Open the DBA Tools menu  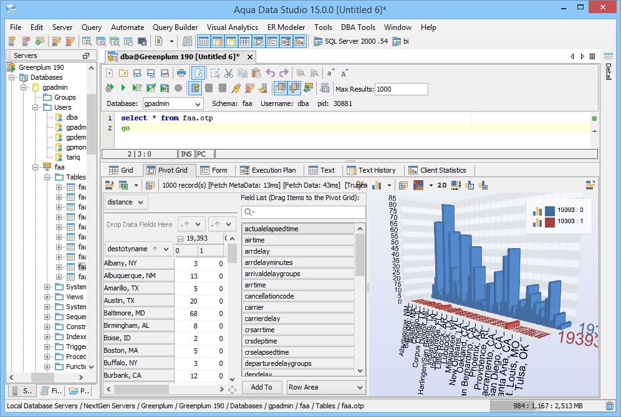[x=358, y=27]
